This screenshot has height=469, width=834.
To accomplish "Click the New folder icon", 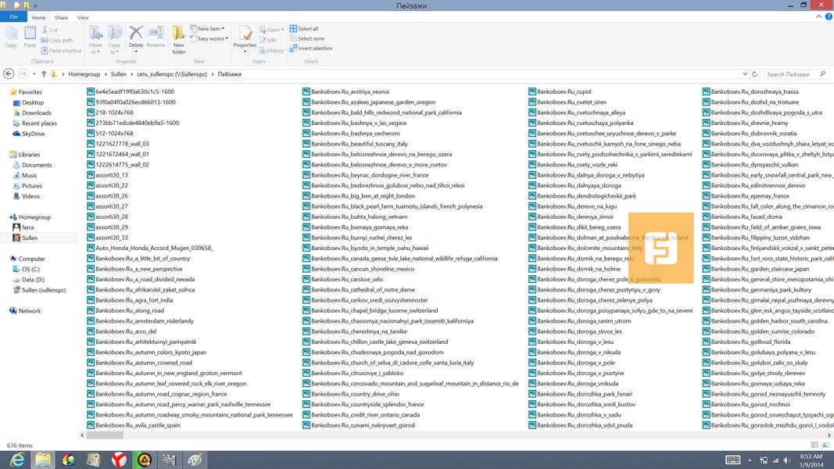I will coord(179,38).
